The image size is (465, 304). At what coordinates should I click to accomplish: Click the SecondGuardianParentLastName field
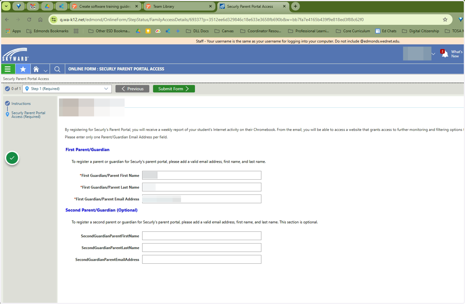click(x=201, y=247)
